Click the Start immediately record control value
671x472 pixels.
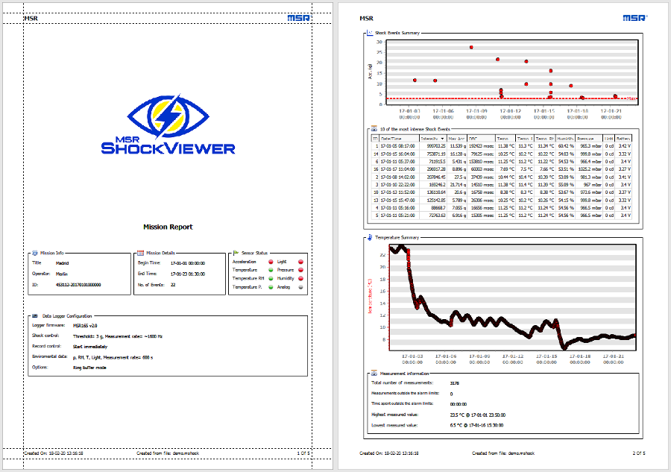tap(90, 347)
